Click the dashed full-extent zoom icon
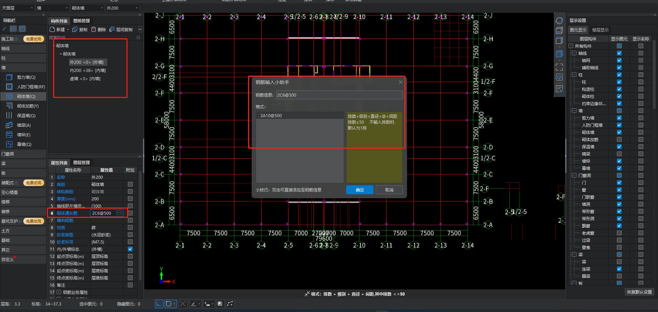Viewport: 658px width, 312px height. [x=559, y=67]
